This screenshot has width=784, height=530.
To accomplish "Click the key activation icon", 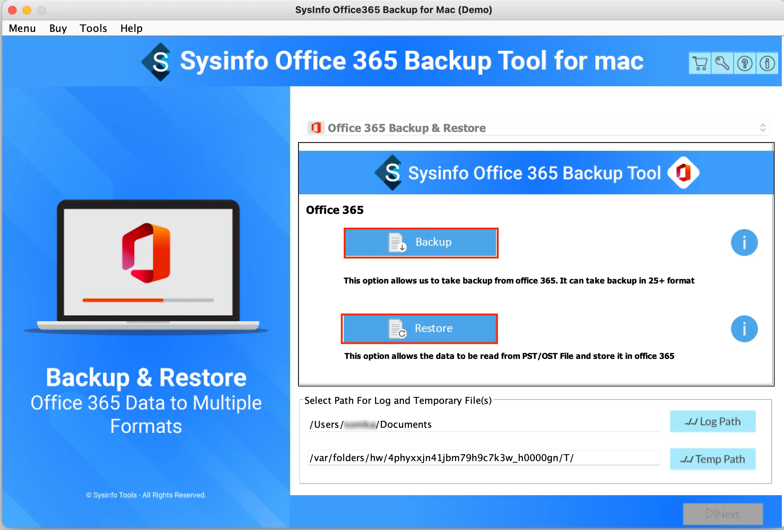I will (722, 63).
